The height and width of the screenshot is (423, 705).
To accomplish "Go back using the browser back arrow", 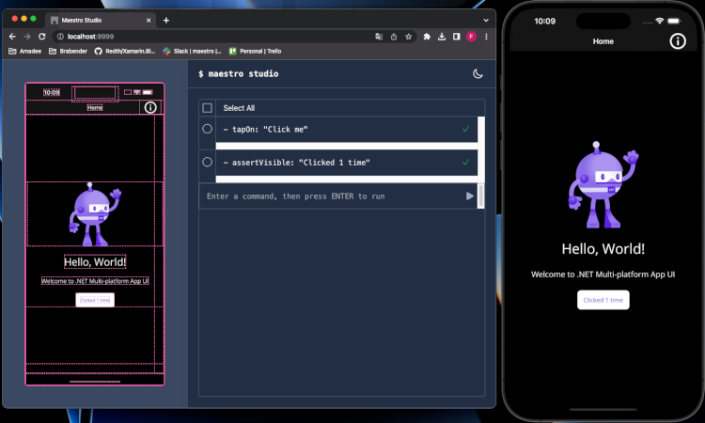I will pos(12,36).
